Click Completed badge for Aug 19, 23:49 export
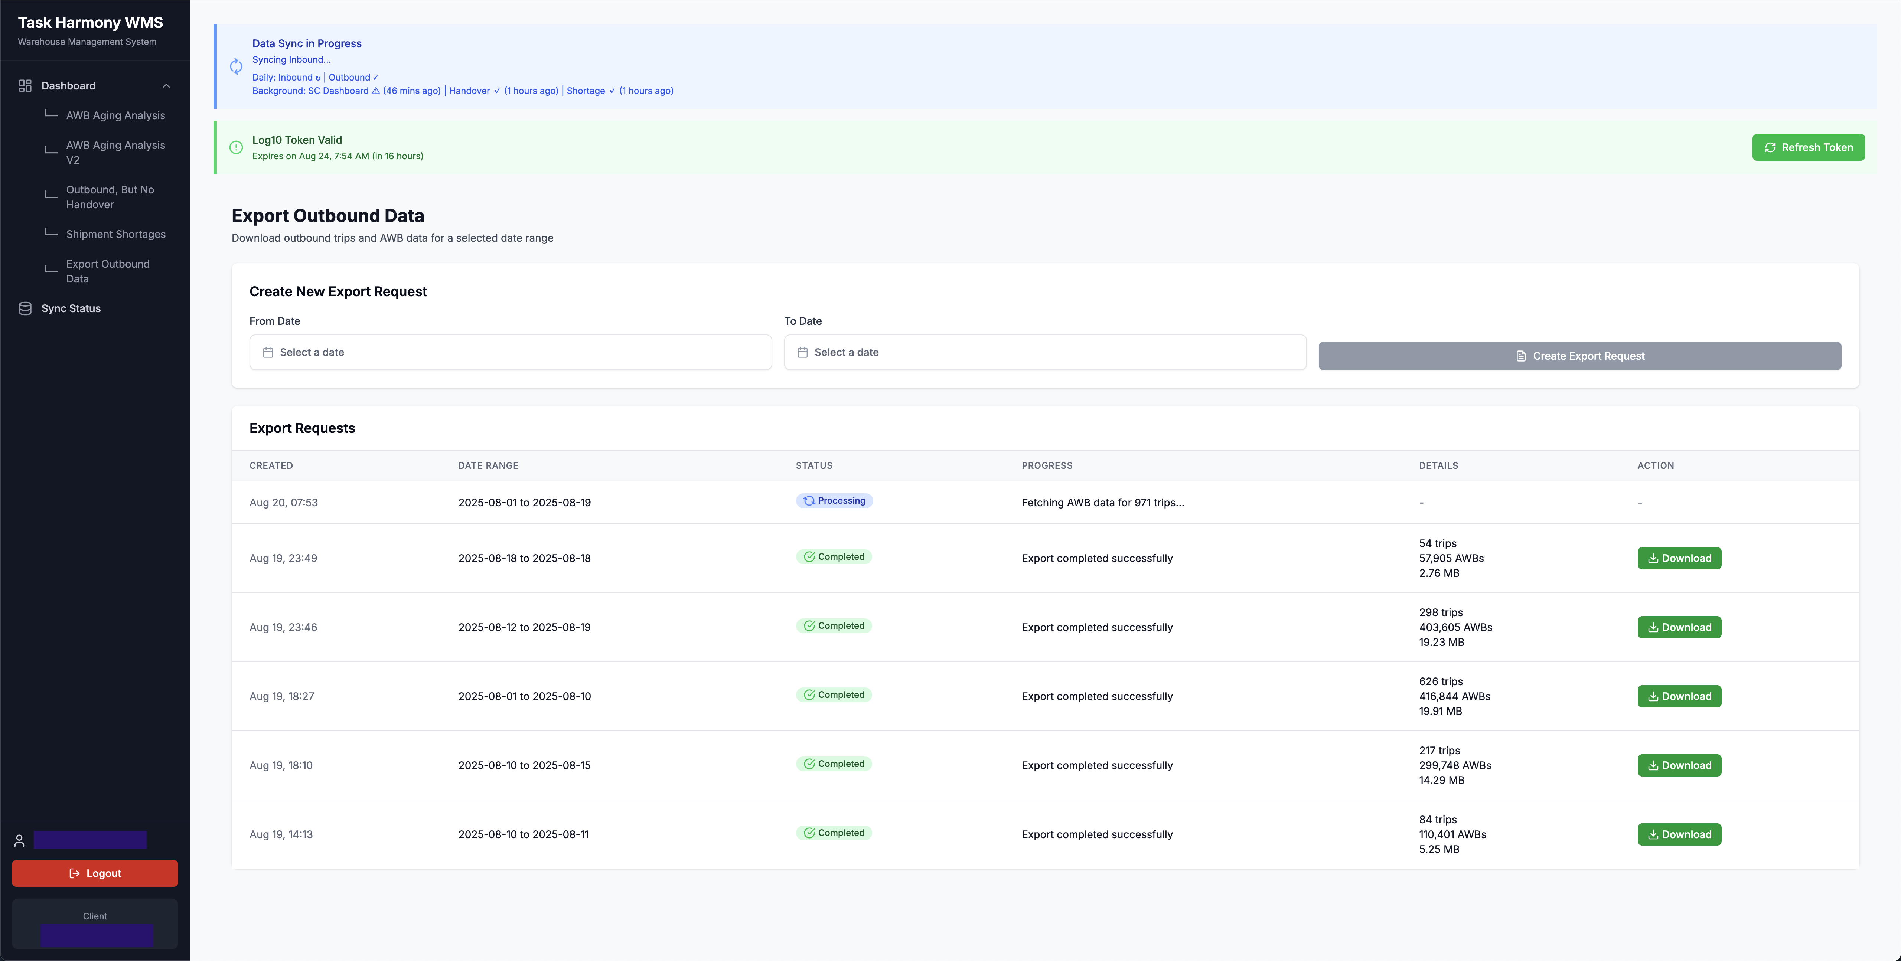Screen dimensions: 1901x961 point(834,557)
